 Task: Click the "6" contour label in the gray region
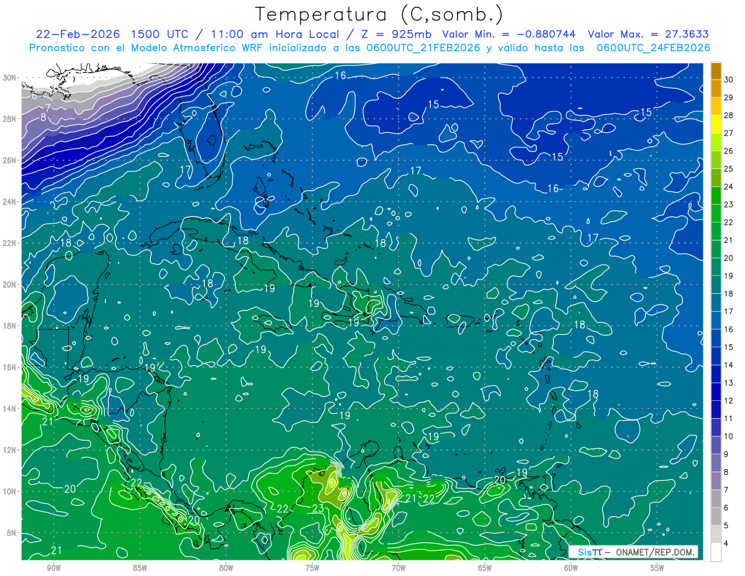pos(35,96)
